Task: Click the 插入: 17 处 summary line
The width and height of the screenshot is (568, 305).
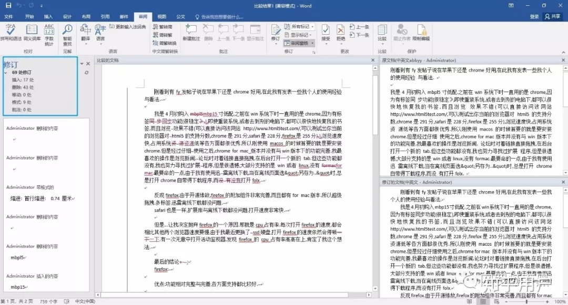Action: [x=23, y=80]
